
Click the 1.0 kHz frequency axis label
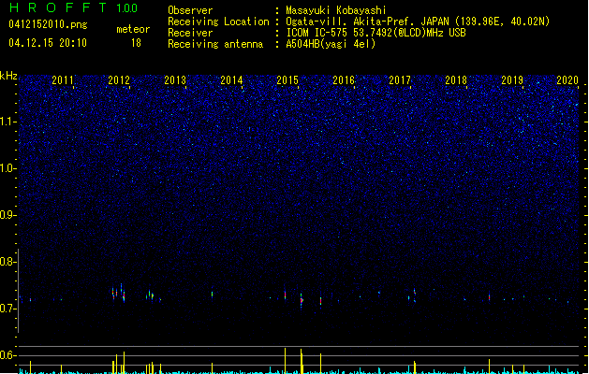point(7,168)
